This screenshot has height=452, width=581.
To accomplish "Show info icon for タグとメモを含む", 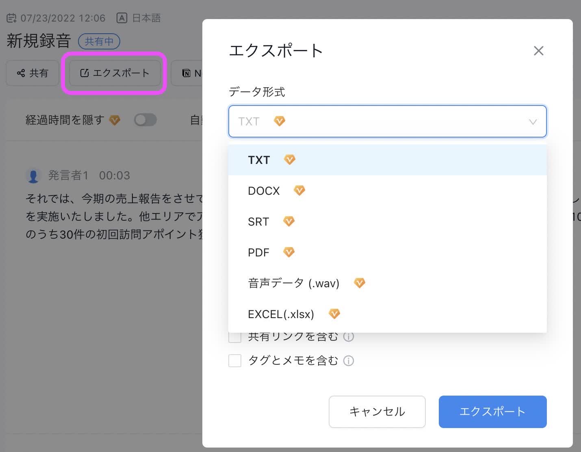I will tap(349, 360).
